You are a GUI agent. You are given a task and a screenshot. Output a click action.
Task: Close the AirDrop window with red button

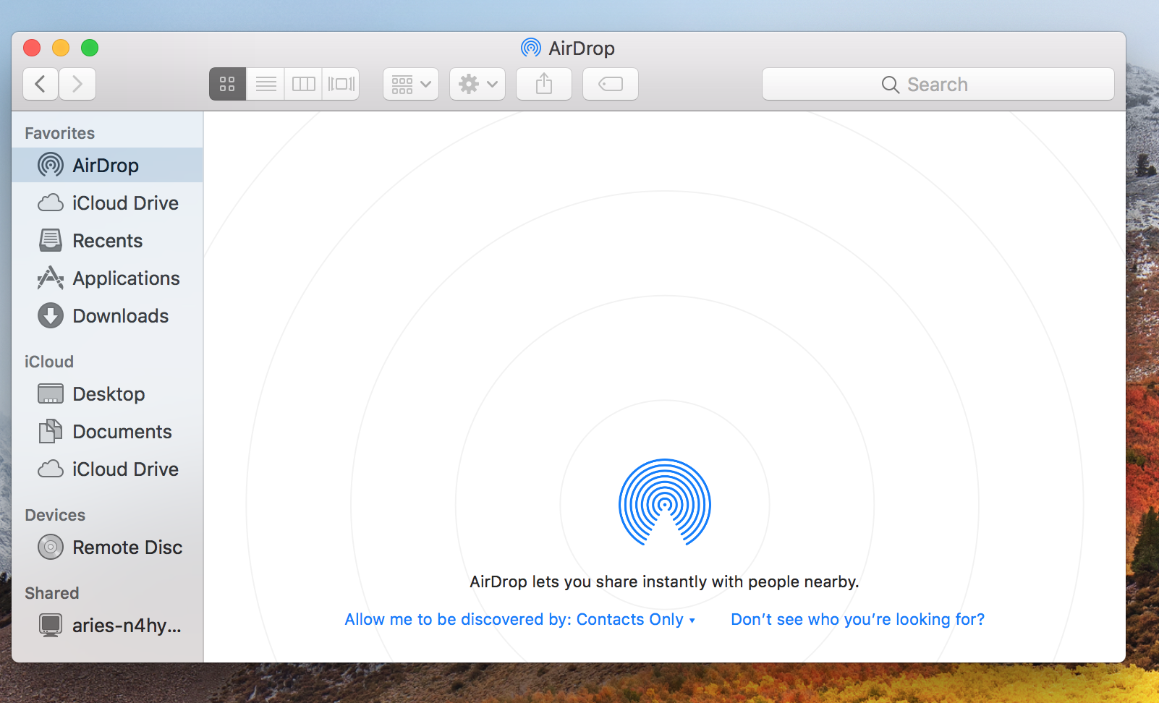tap(32, 48)
